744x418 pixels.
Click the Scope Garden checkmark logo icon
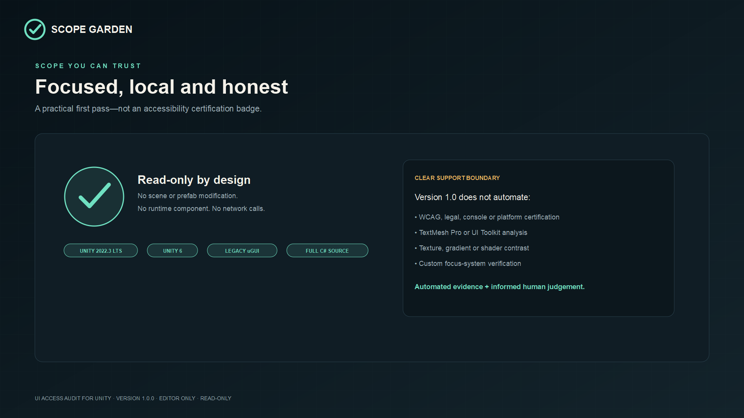tap(35, 29)
